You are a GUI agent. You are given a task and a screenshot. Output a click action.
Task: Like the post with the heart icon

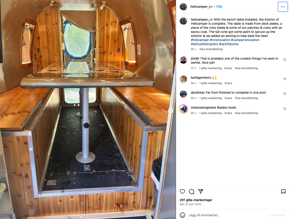tap(182, 192)
